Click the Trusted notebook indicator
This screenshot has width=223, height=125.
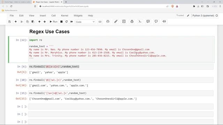pyautogui.click(x=180, y=15)
